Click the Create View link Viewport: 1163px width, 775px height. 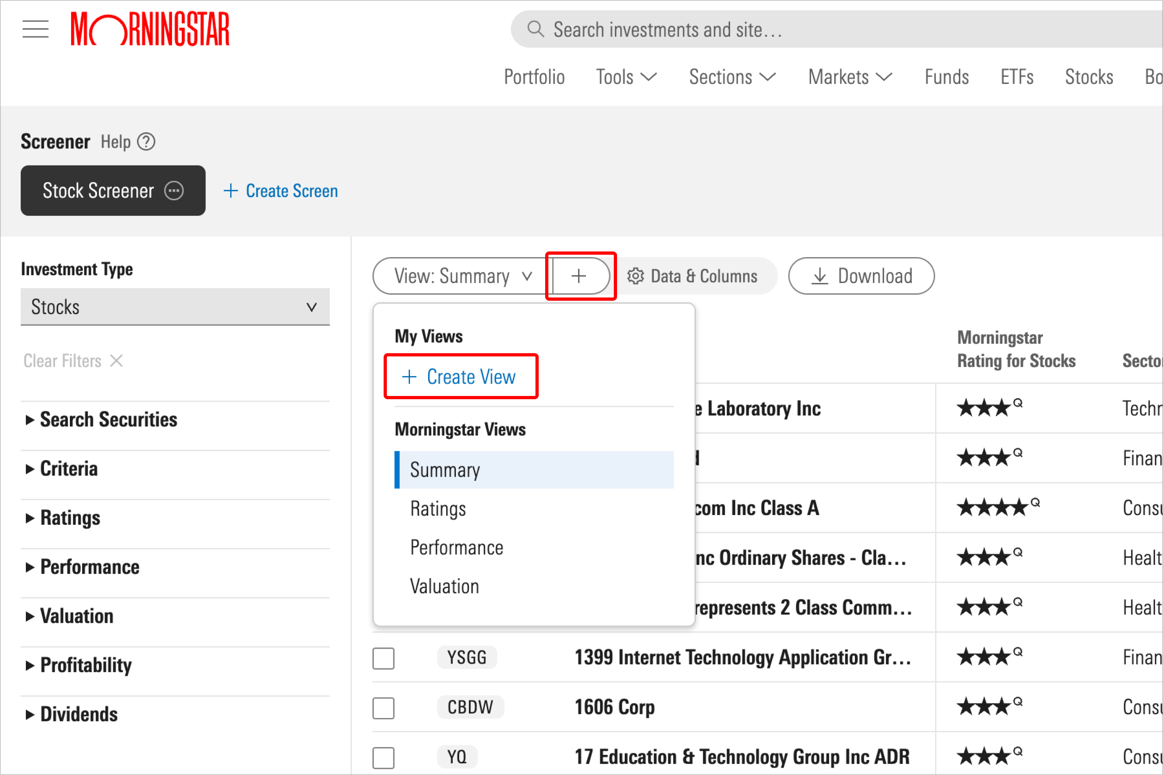(459, 377)
